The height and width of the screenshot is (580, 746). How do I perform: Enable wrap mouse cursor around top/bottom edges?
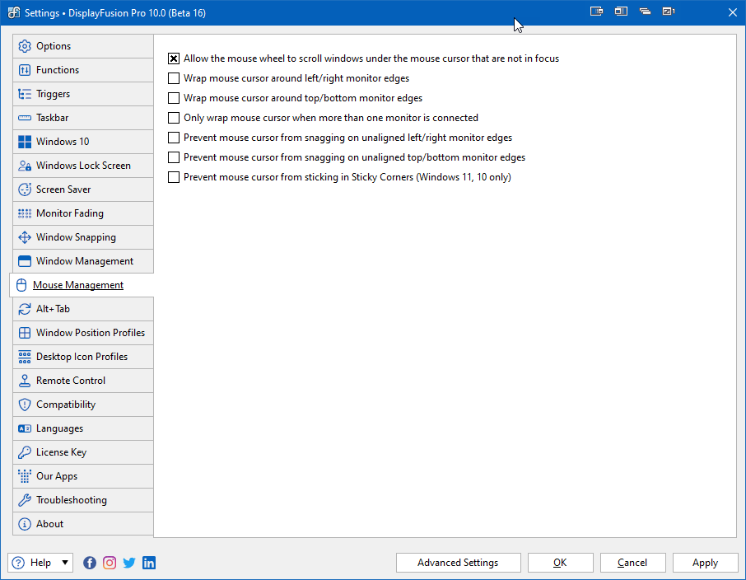coord(174,98)
